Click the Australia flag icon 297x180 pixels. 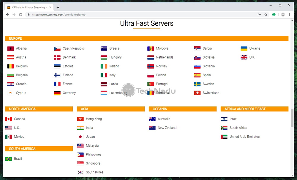(x=152, y=119)
